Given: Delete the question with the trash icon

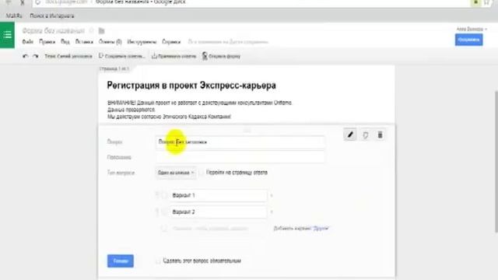Looking at the screenshot, I should tap(380, 135).
